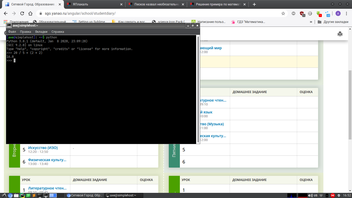The height and width of the screenshot is (198, 352).
Task: Click the browser Back arrow
Action: point(6,13)
